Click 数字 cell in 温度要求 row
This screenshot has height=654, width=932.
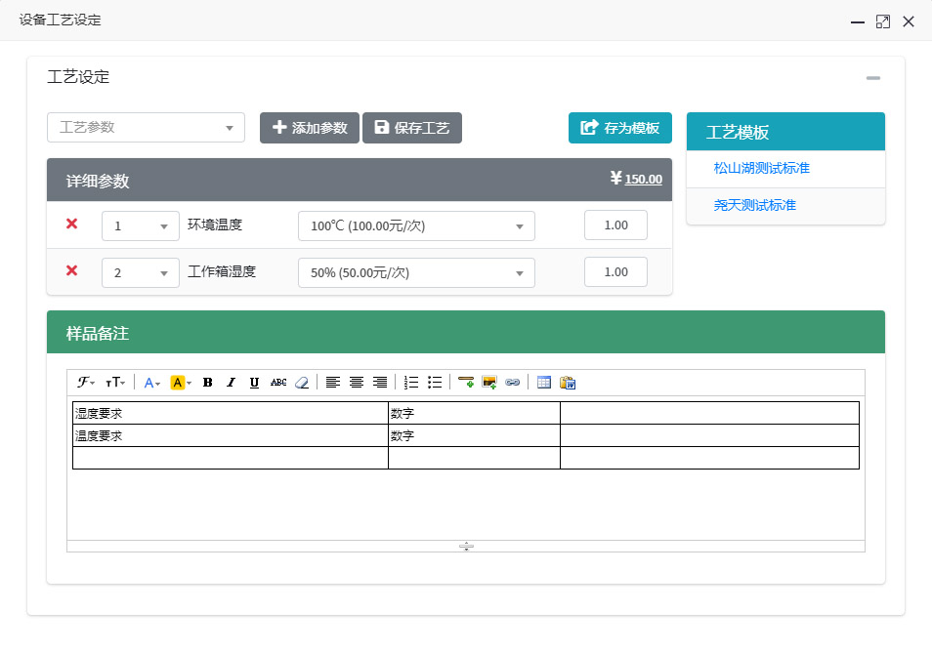(475, 435)
